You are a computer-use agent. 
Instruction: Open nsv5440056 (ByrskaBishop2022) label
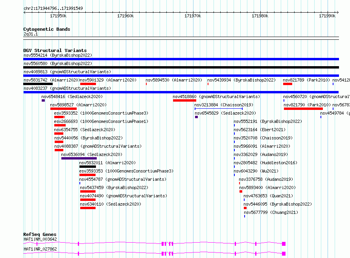(x=88, y=138)
